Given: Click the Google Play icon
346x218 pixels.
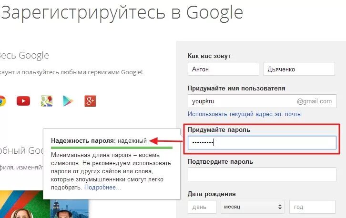Looking at the screenshot, I should pos(68,101).
